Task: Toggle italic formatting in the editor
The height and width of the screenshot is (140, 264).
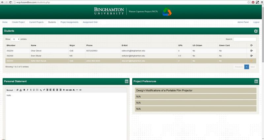Action: (27, 90)
